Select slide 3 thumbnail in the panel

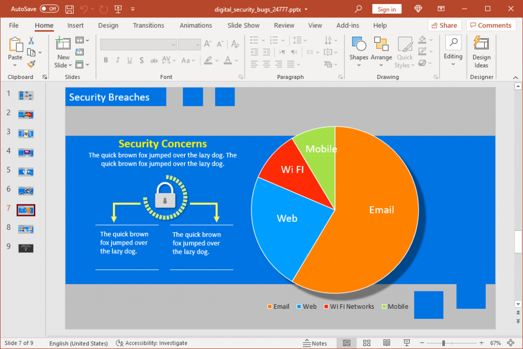pos(26,133)
